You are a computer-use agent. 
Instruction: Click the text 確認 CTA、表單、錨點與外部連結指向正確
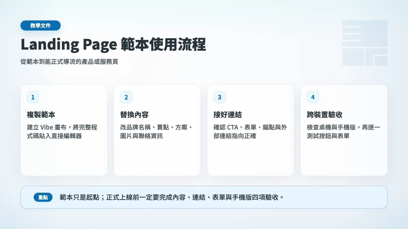tap(250, 132)
